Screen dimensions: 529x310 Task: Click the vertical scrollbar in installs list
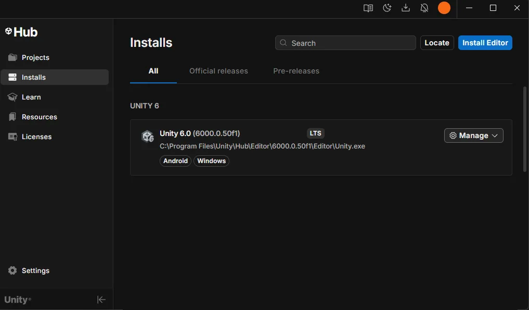pos(524,129)
